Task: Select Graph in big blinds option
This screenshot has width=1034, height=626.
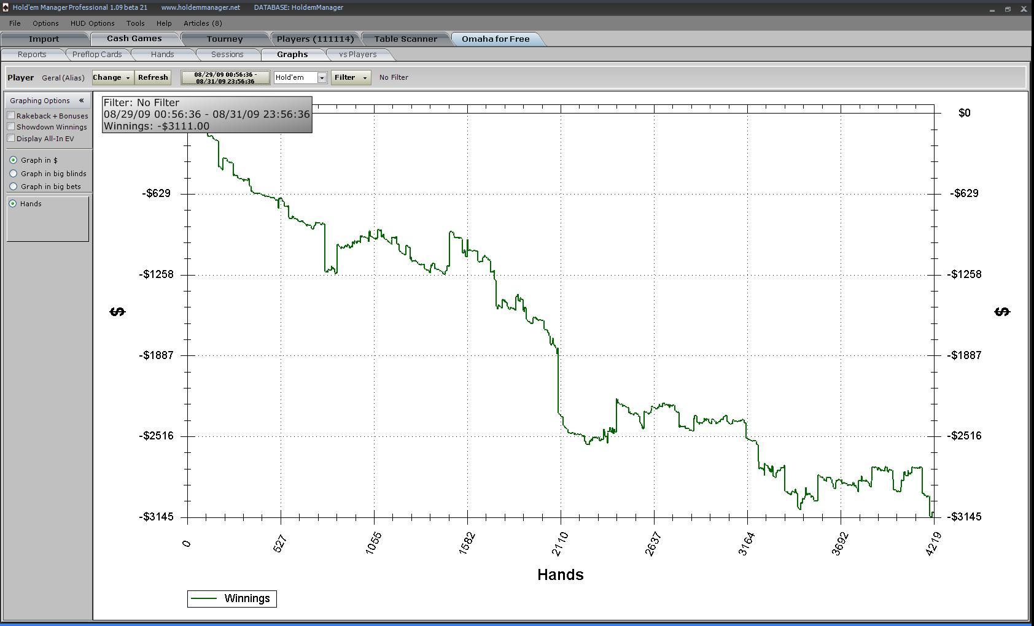Action: tap(14, 174)
